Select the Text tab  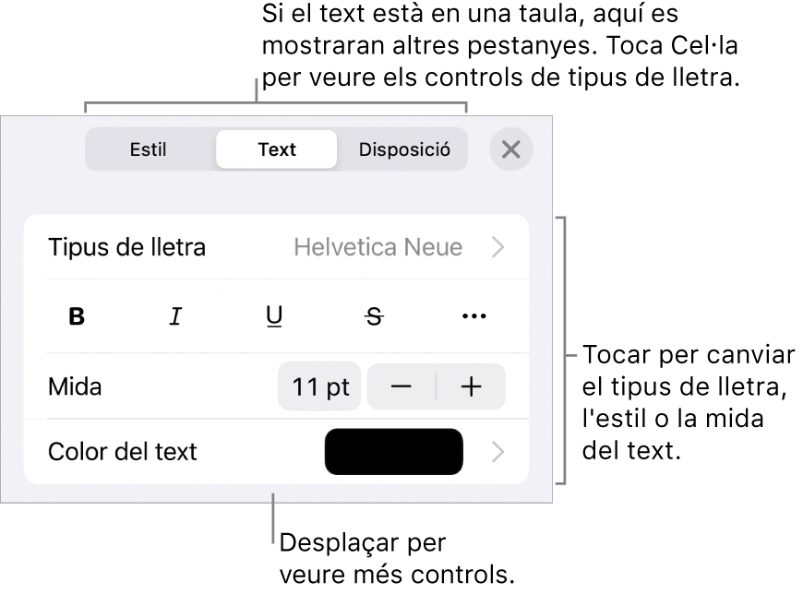(x=276, y=149)
